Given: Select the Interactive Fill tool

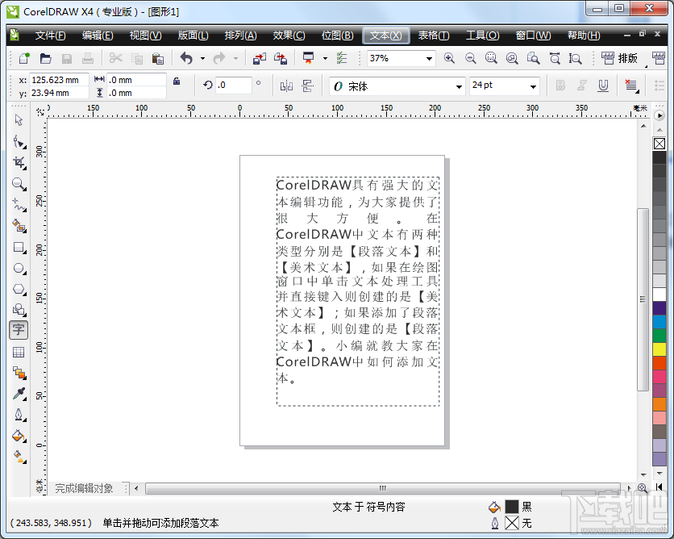Looking at the screenshot, I should pyautogui.click(x=19, y=457).
